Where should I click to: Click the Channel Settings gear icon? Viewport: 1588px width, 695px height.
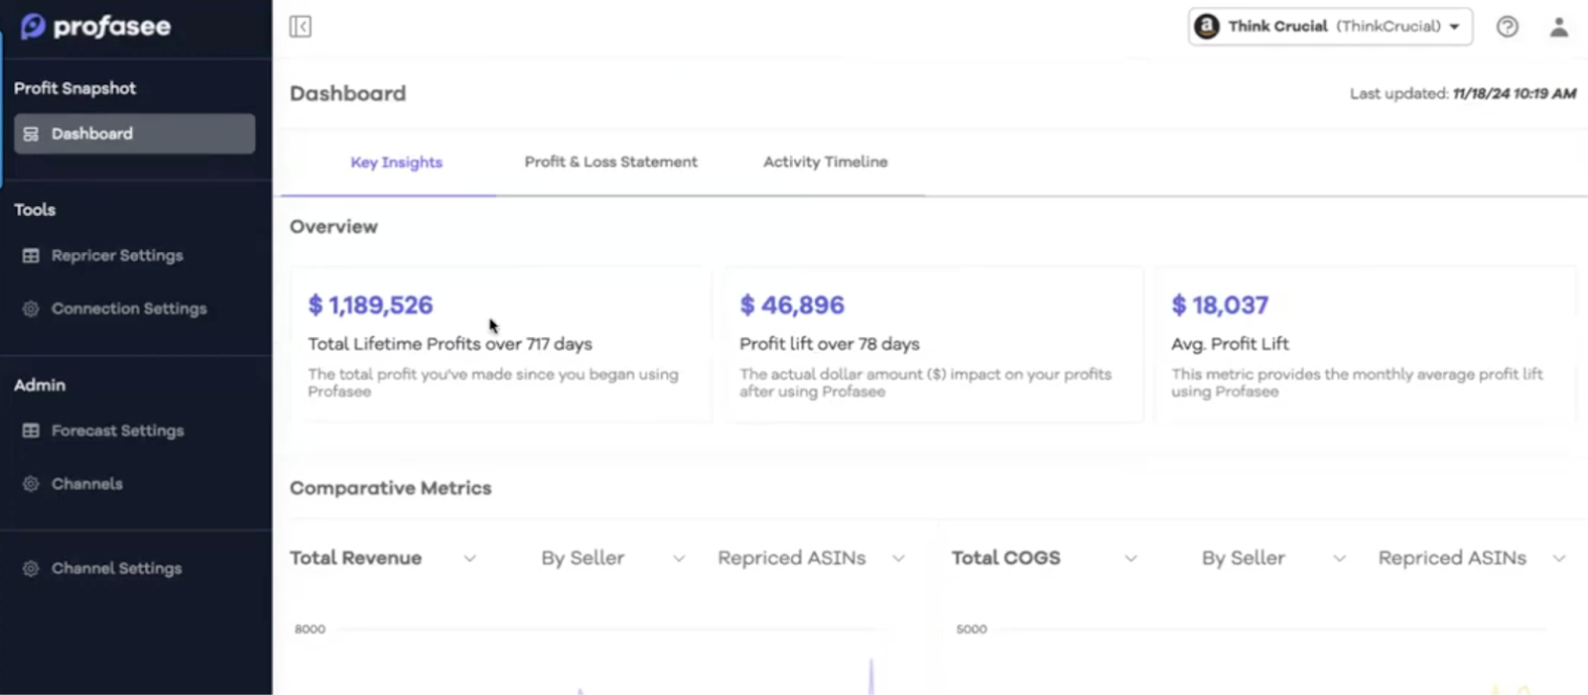(31, 569)
